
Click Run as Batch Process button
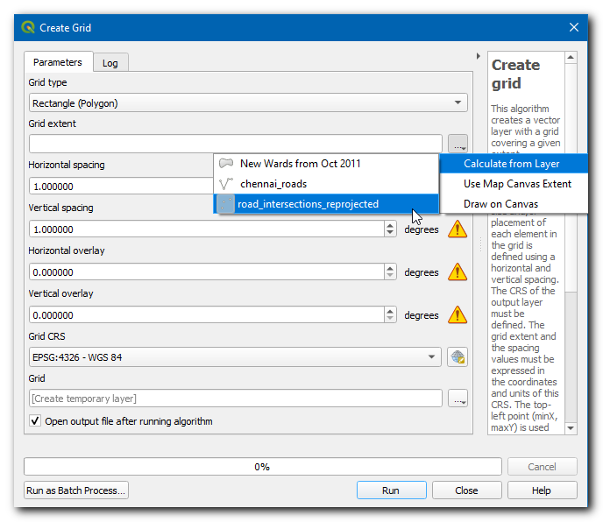click(76, 490)
